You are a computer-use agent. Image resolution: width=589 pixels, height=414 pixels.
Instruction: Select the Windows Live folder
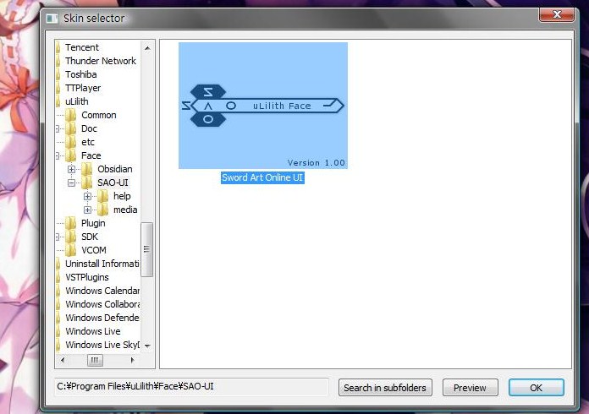93,331
